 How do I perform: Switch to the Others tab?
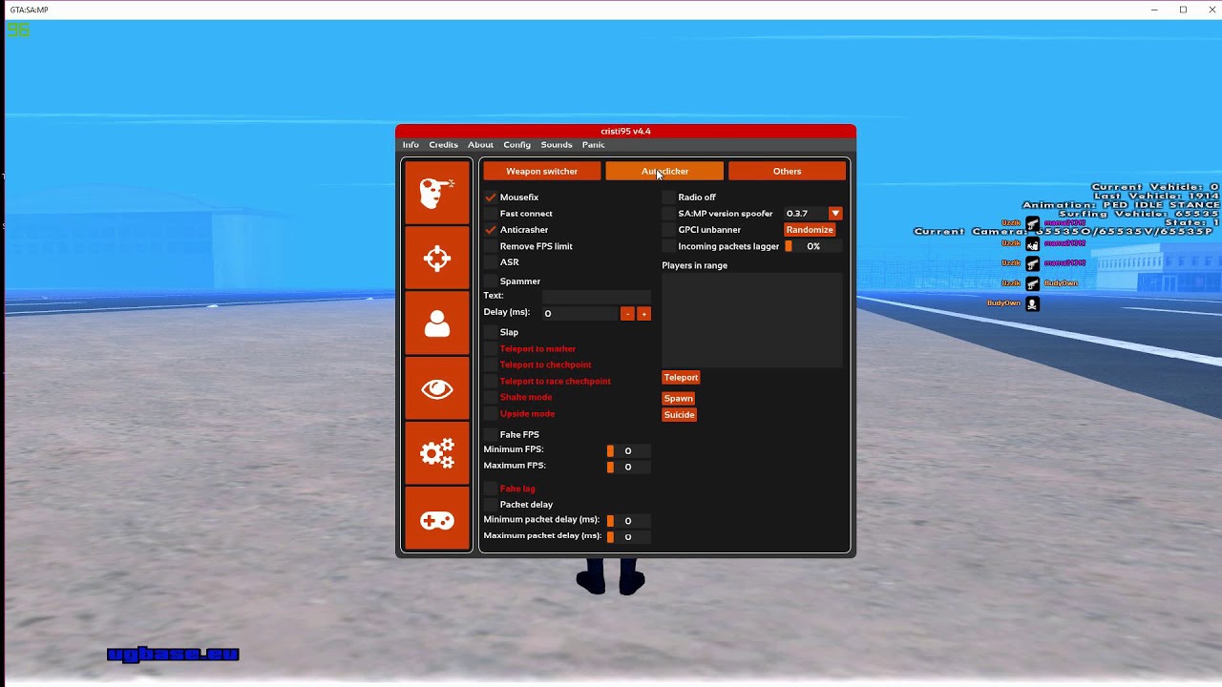(x=787, y=172)
